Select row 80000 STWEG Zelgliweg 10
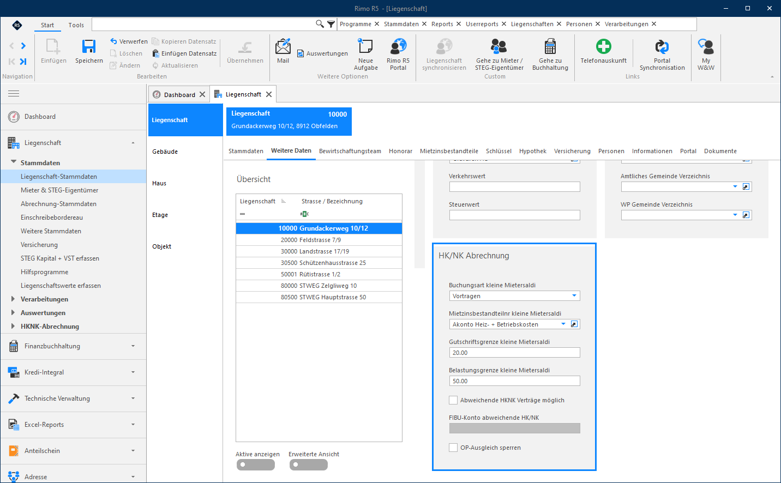 [x=319, y=286]
